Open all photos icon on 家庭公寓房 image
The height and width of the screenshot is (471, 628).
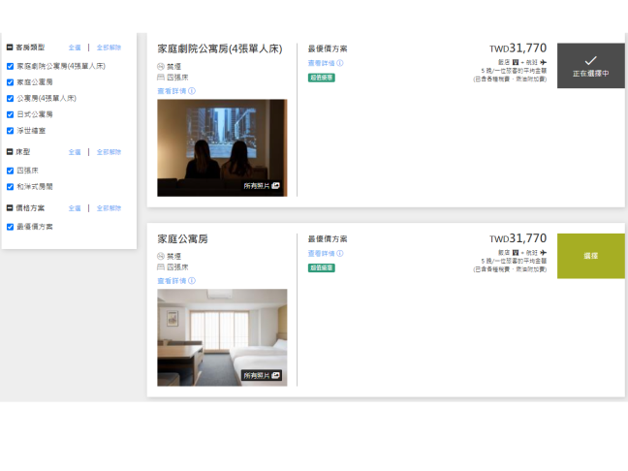click(275, 375)
